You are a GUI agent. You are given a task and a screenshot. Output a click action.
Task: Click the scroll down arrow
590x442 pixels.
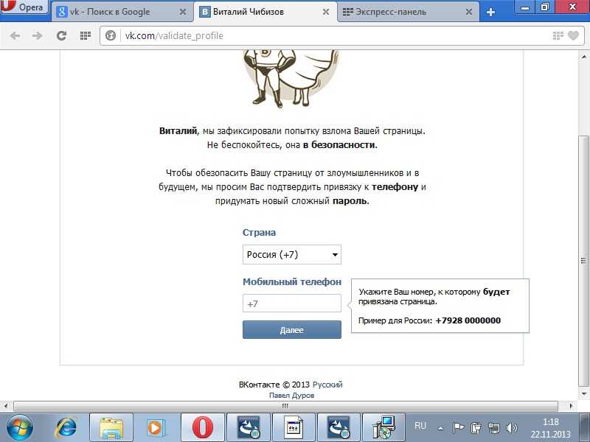(584, 394)
